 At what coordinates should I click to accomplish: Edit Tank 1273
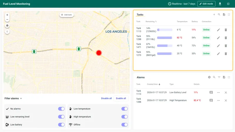click(x=218, y=54)
